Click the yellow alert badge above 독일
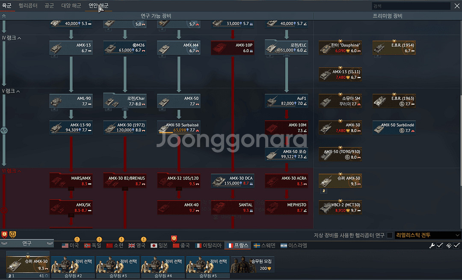 [x=99, y=239]
